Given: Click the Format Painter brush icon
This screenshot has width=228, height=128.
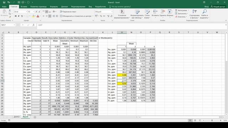Looking at the screenshot, I should coord(10,17).
